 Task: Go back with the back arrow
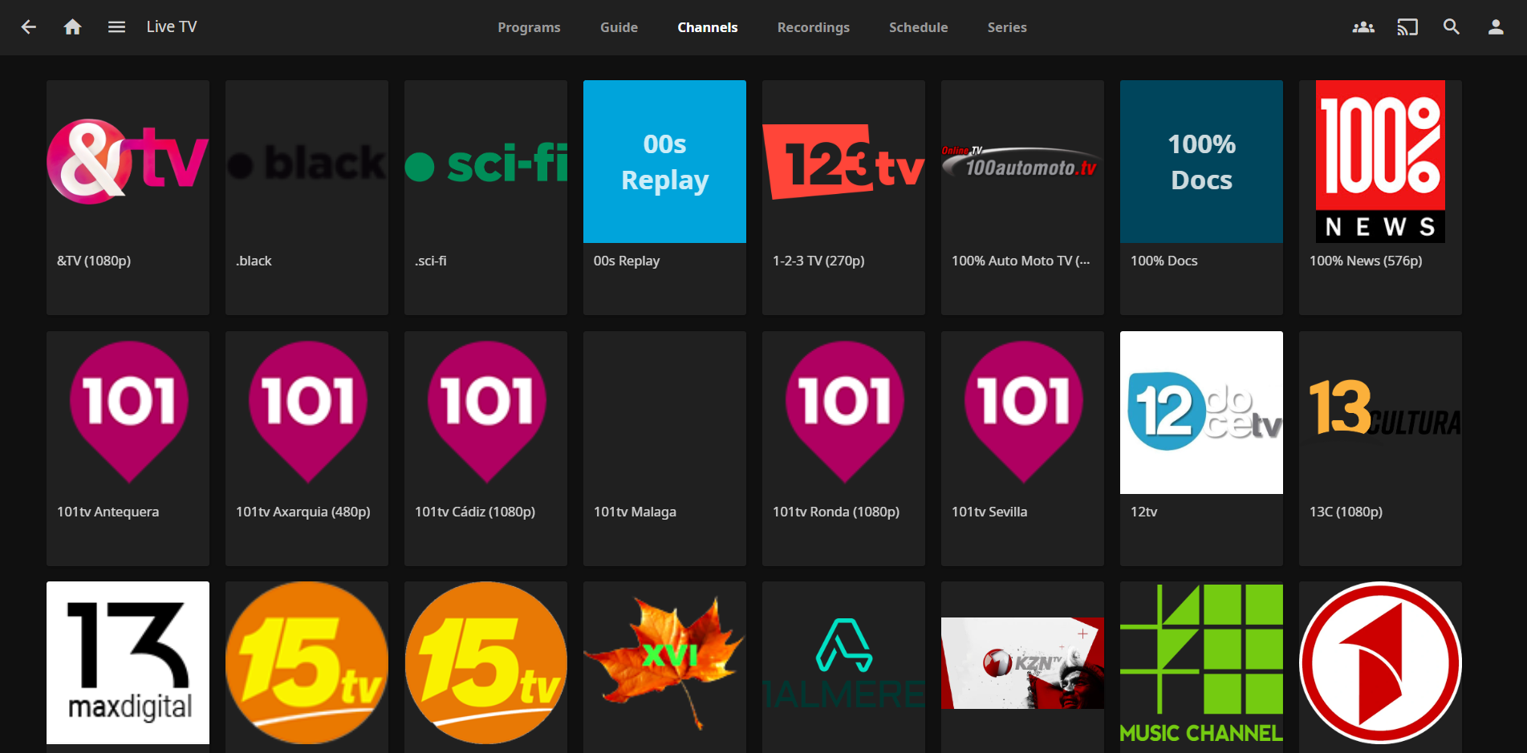pyautogui.click(x=29, y=27)
